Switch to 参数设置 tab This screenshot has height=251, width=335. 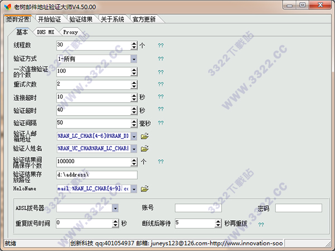click(18, 19)
